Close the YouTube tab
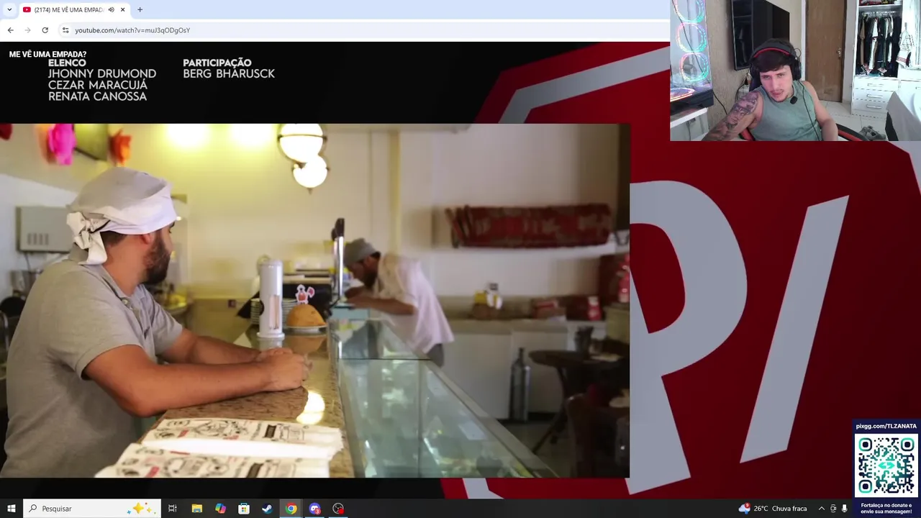921x518 pixels. pos(122,9)
